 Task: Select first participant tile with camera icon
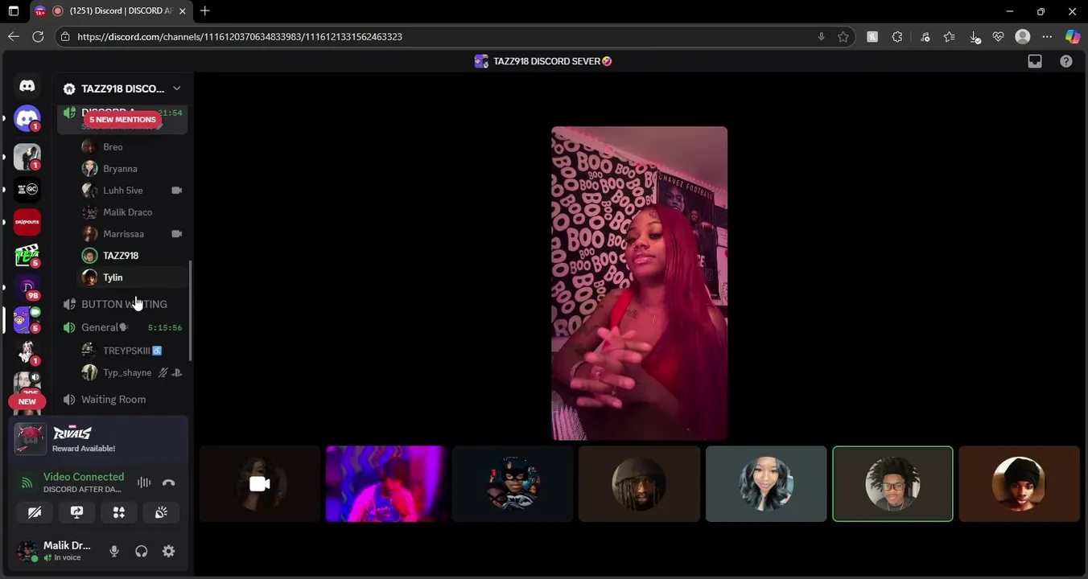259,483
